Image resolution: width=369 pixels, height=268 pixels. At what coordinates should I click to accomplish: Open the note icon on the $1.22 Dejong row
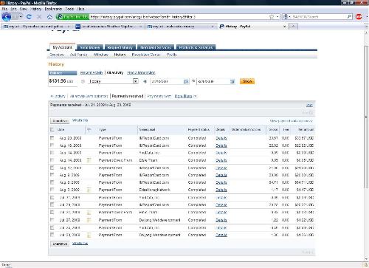tap(89, 220)
